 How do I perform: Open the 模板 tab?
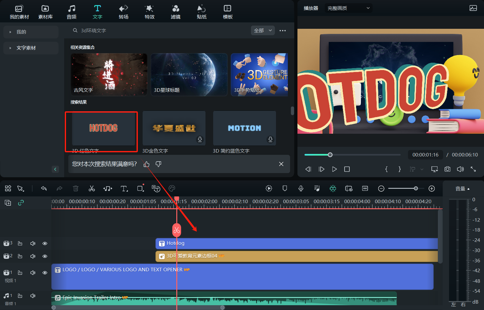click(x=228, y=12)
